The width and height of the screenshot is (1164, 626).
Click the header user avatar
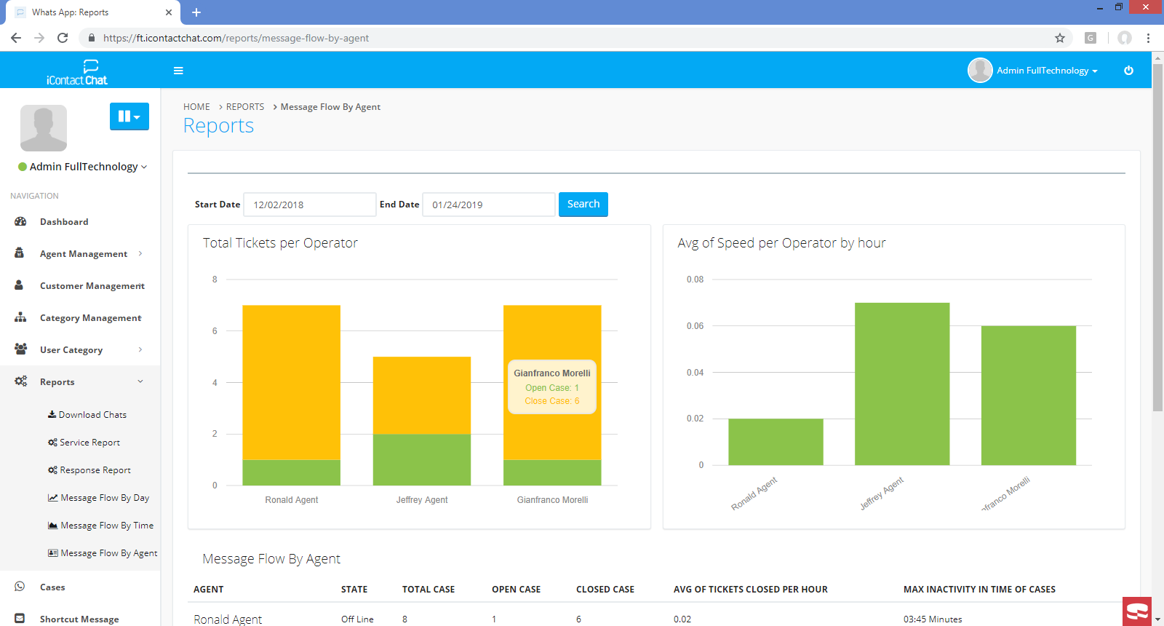coord(980,70)
